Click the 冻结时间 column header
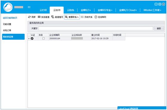The width and height of the screenshot is (167, 110). coord(119,35)
